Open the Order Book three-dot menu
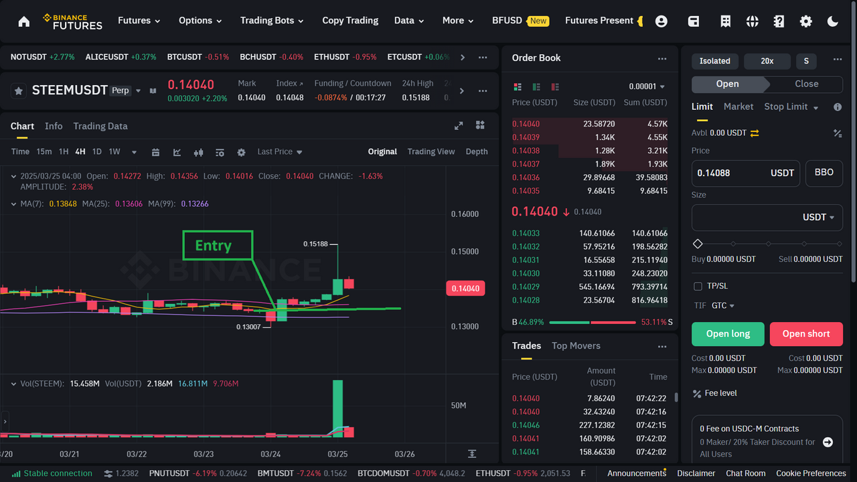 point(662,58)
